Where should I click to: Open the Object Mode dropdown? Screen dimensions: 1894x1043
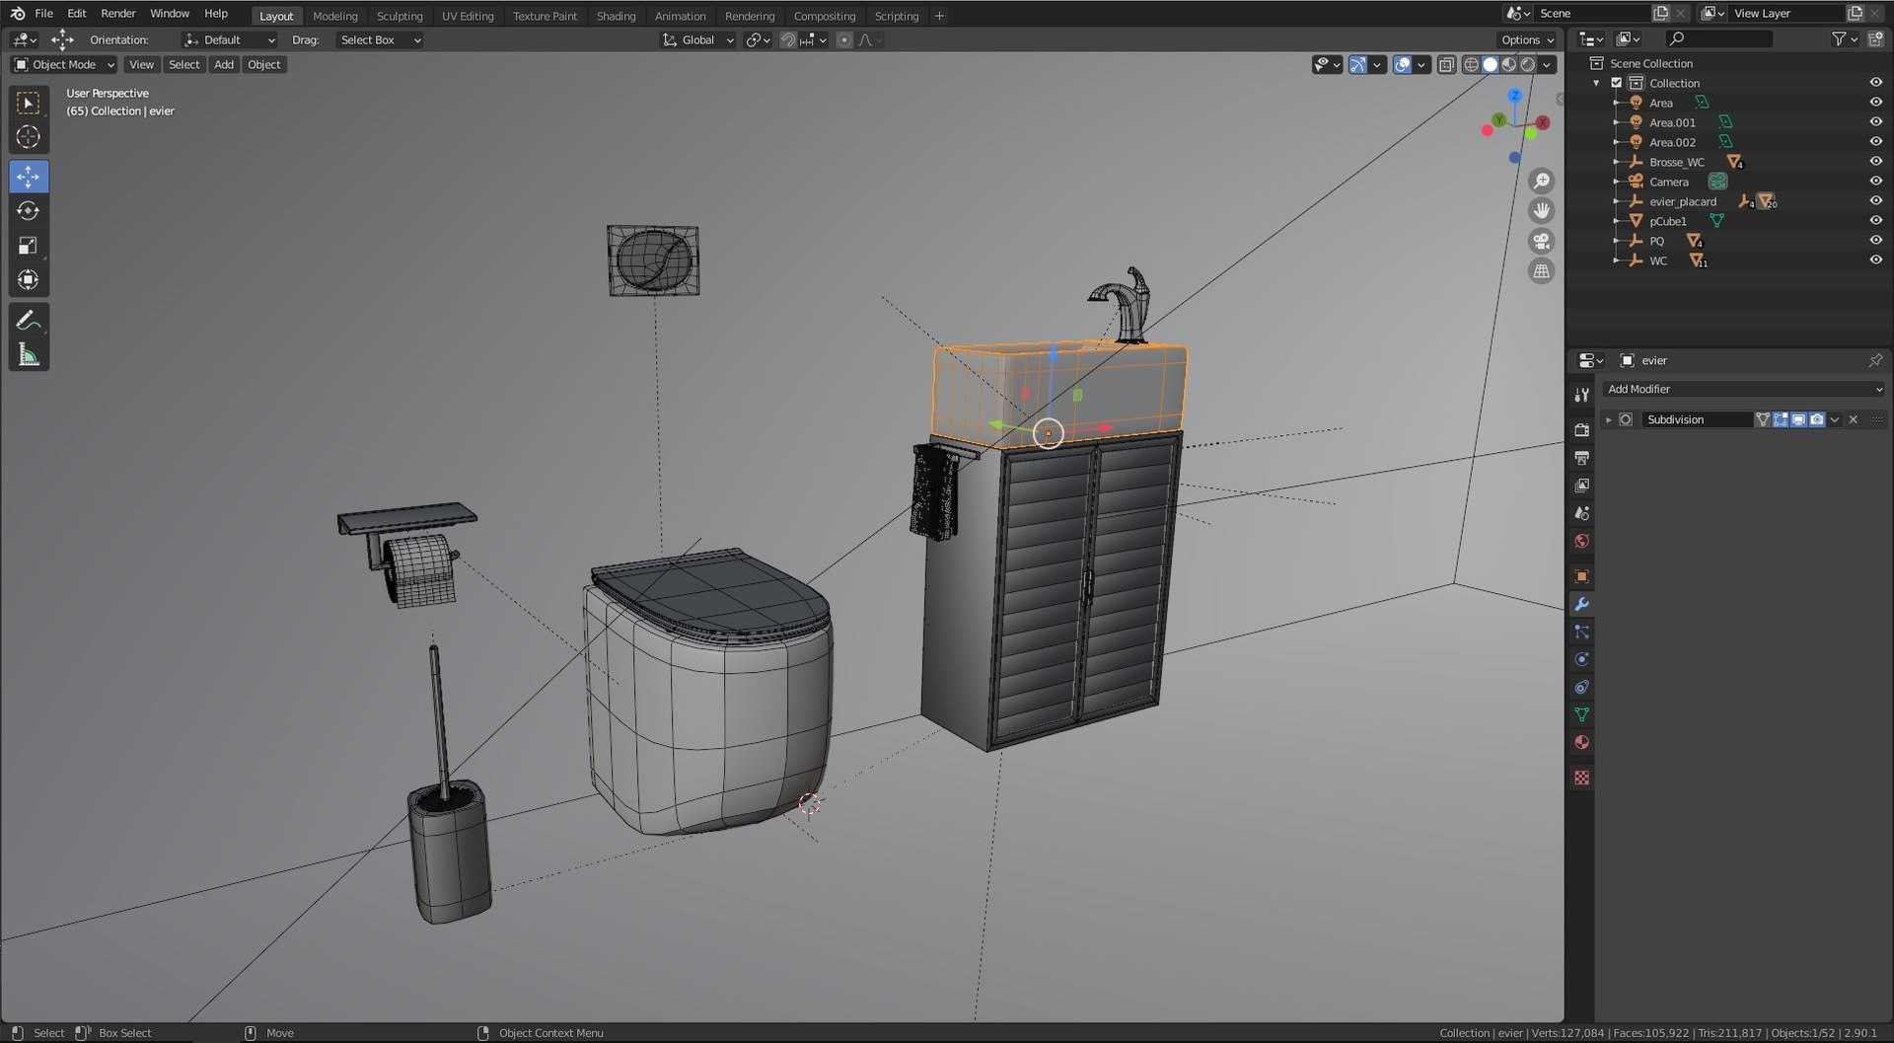64,65
